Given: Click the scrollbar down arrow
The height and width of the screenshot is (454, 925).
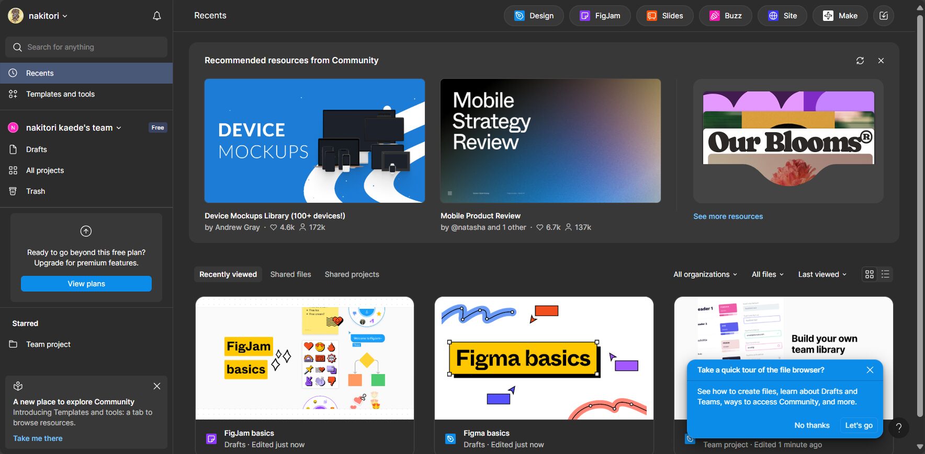Looking at the screenshot, I should click(x=920, y=447).
